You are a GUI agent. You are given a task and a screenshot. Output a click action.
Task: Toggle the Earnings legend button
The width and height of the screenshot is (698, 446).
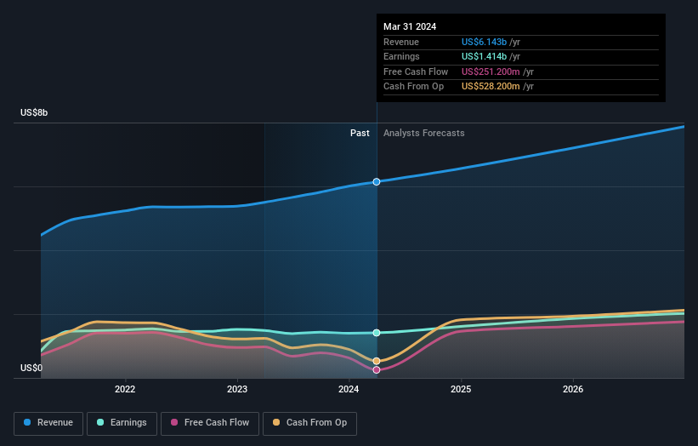[122, 423]
